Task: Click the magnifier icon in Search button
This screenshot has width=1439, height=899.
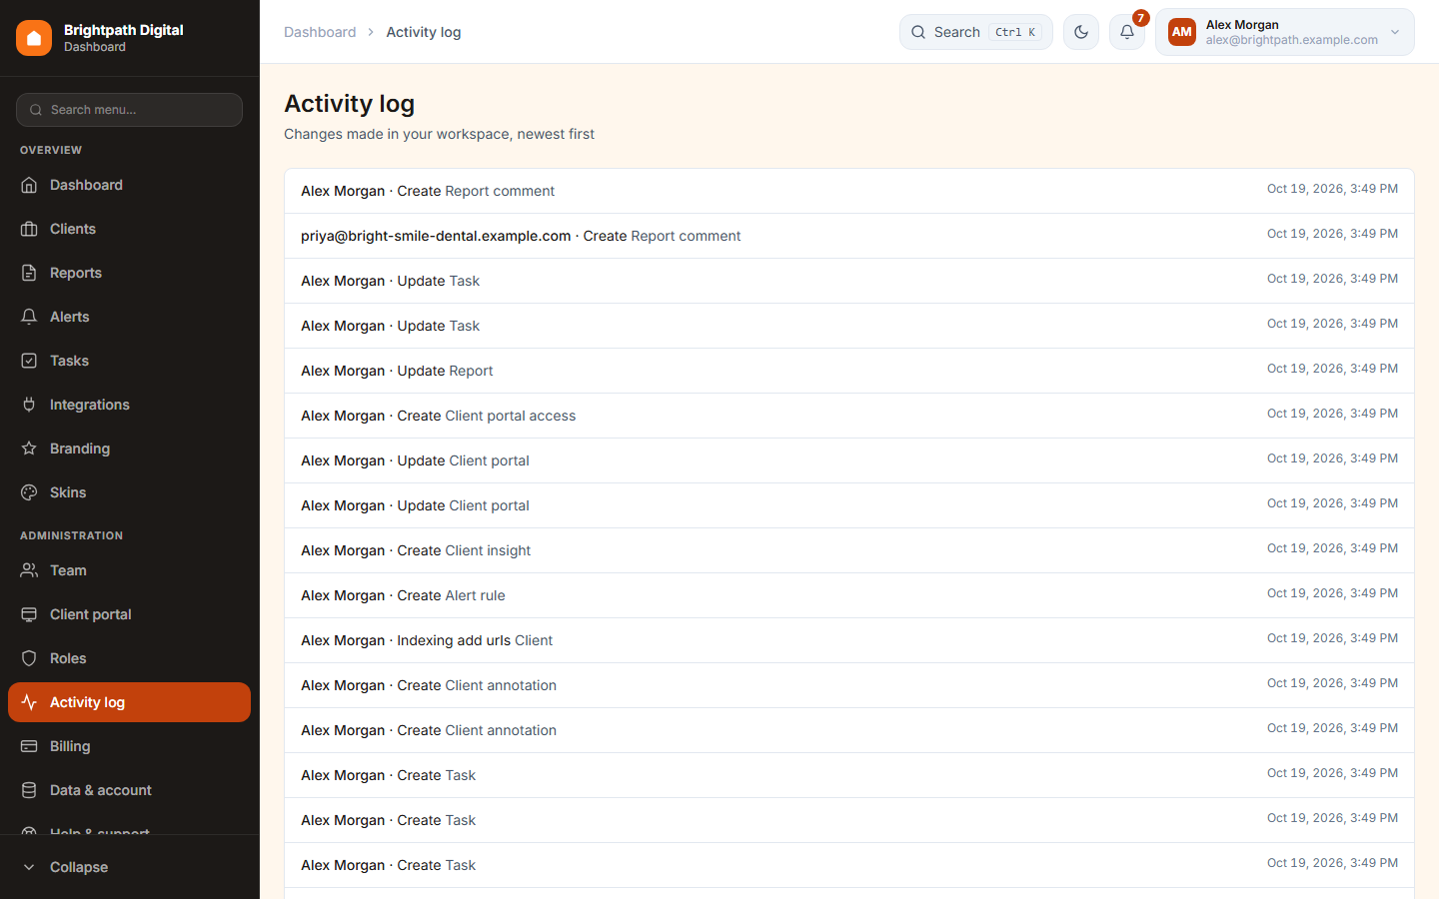Action: (918, 32)
